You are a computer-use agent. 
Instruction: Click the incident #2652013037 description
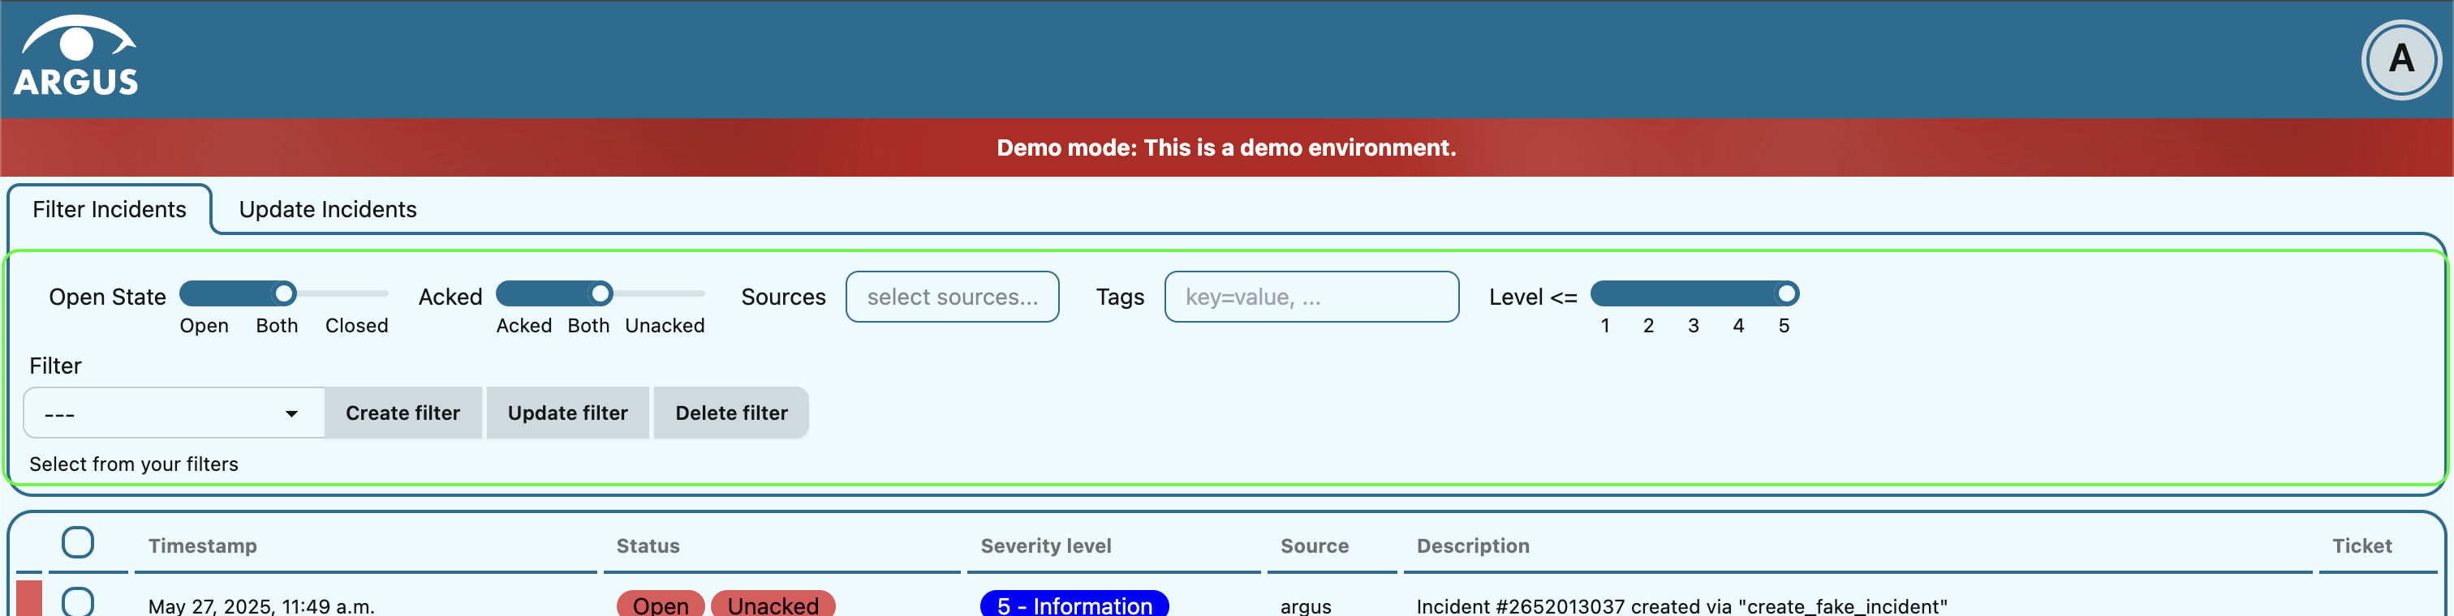[x=1681, y=605]
